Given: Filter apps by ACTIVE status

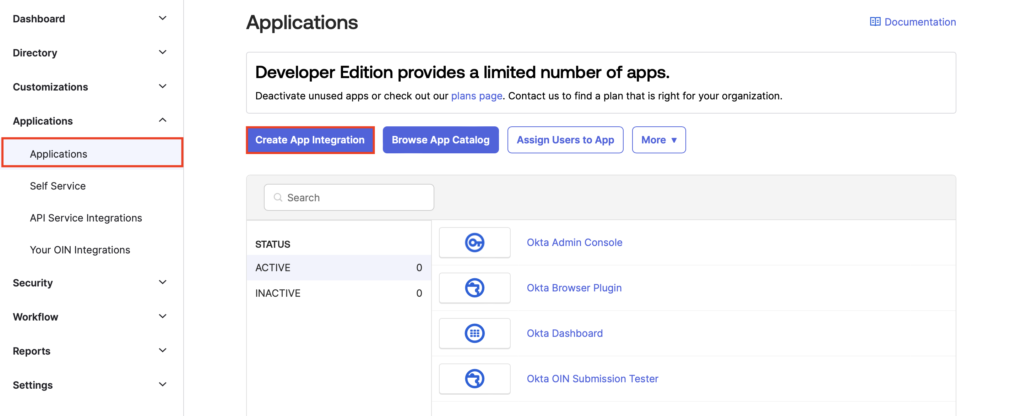Looking at the screenshot, I should 339,268.
